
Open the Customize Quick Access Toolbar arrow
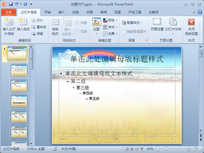point(31,4)
